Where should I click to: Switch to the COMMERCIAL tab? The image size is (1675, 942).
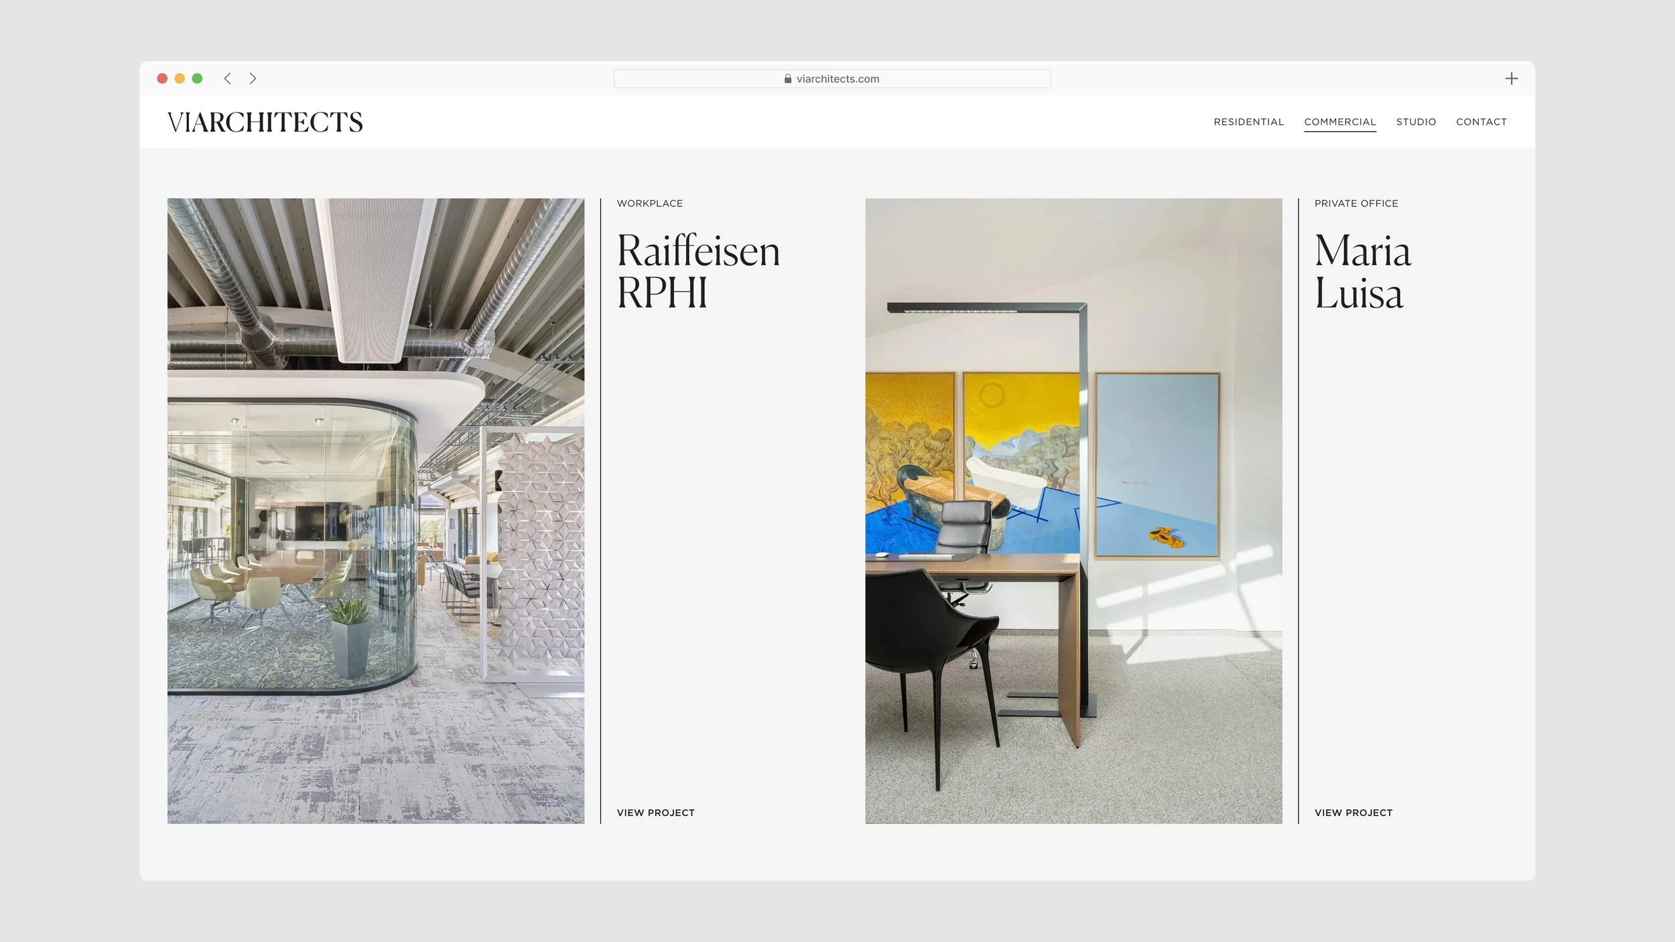tap(1340, 122)
